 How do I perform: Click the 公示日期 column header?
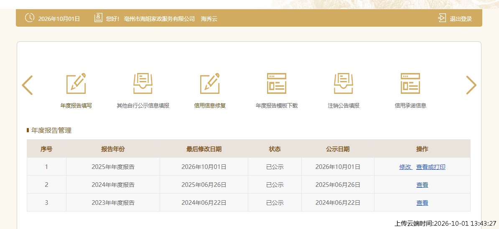point(338,149)
